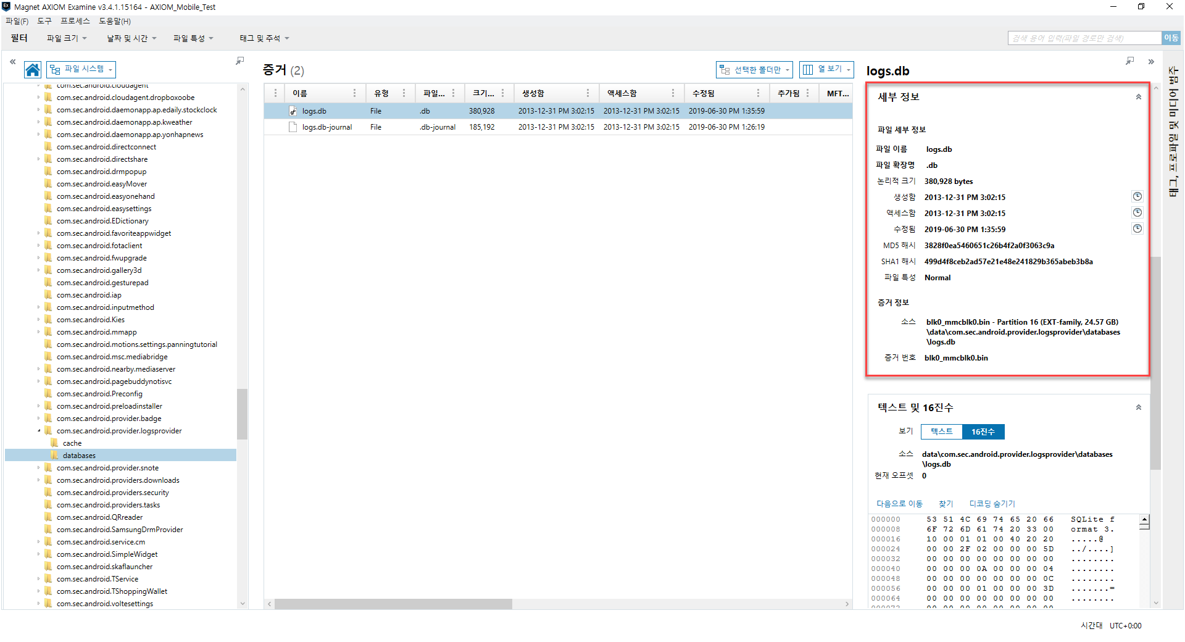The width and height of the screenshot is (1185, 642).
Task: Click the 디코딩 숨기기 link
Action: pyautogui.click(x=992, y=504)
